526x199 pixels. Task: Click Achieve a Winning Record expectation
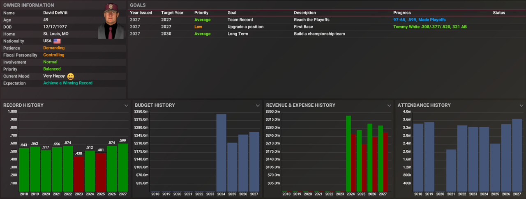(68, 83)
